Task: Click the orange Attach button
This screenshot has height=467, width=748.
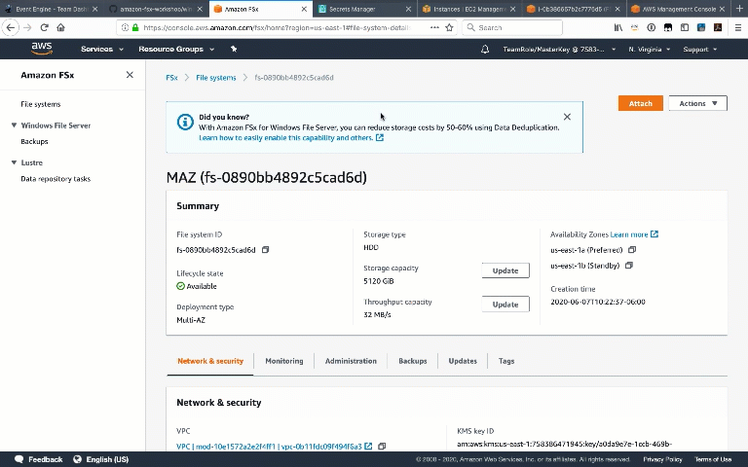Action: coord(640,103)
